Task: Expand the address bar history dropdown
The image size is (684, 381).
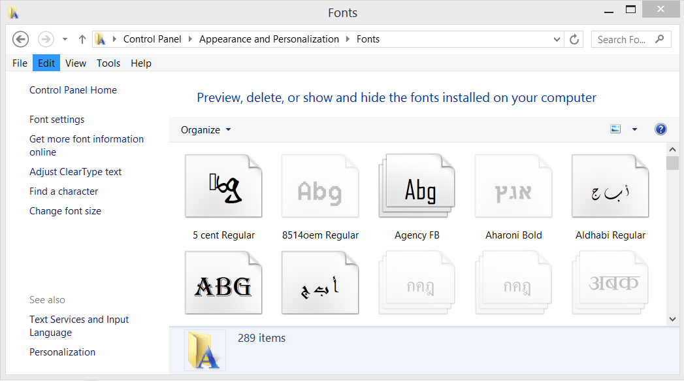Action: point(557,39)
